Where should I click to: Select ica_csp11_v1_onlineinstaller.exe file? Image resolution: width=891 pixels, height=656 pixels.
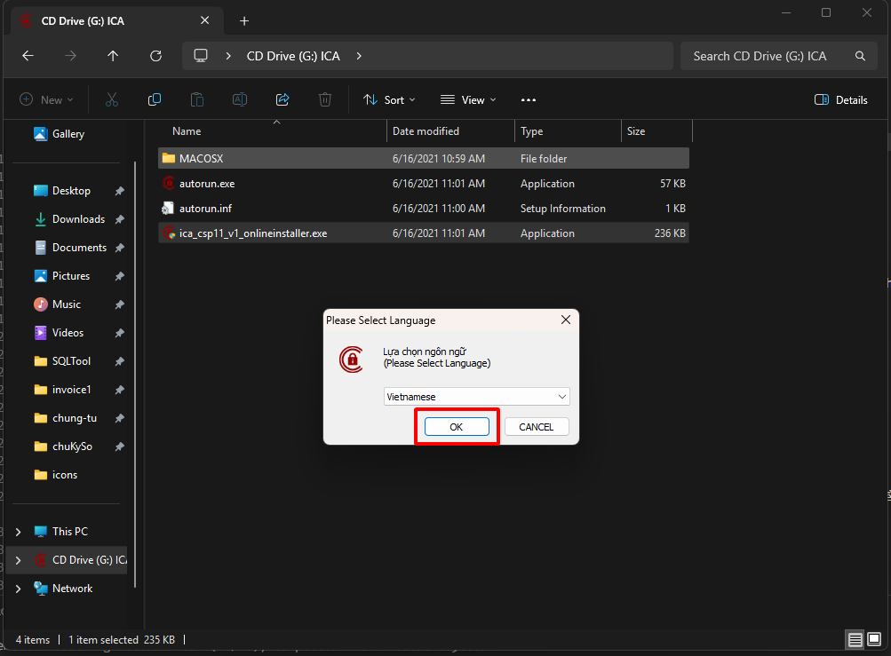click(424, 233)
